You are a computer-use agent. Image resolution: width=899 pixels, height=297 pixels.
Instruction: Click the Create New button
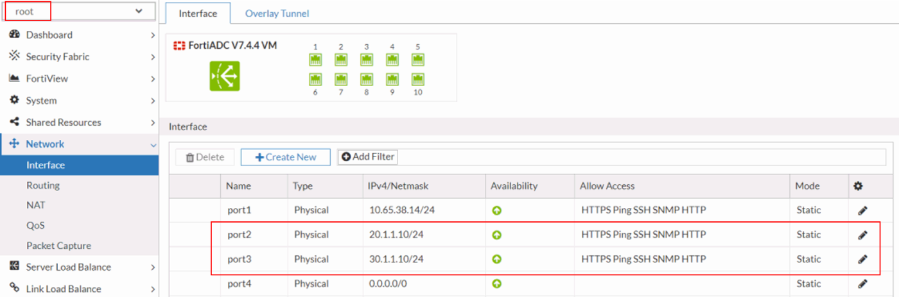pyautogui.click(x=286, y=157)
